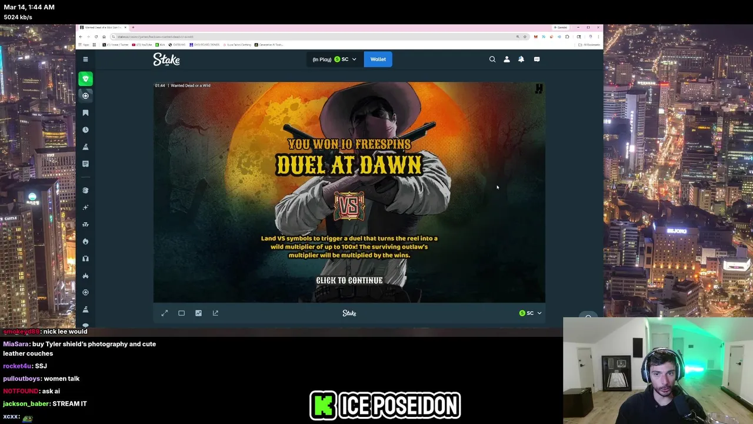Toggle theatre mode rectangle icon

pyautogui.click(x=181, y=313)
